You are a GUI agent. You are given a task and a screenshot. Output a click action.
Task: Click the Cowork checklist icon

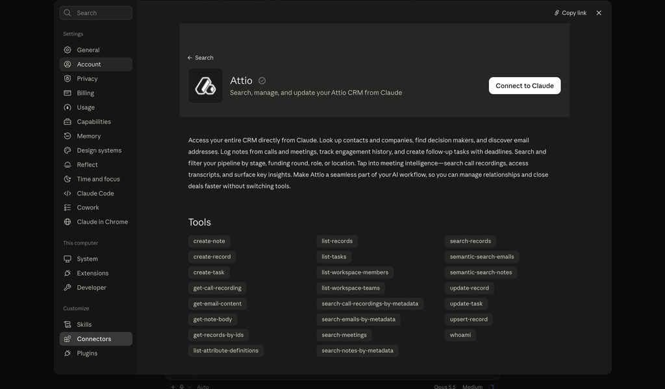click(68, 207)
